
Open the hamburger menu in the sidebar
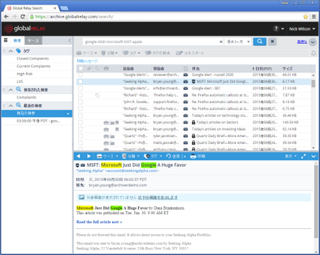[6, 40]
